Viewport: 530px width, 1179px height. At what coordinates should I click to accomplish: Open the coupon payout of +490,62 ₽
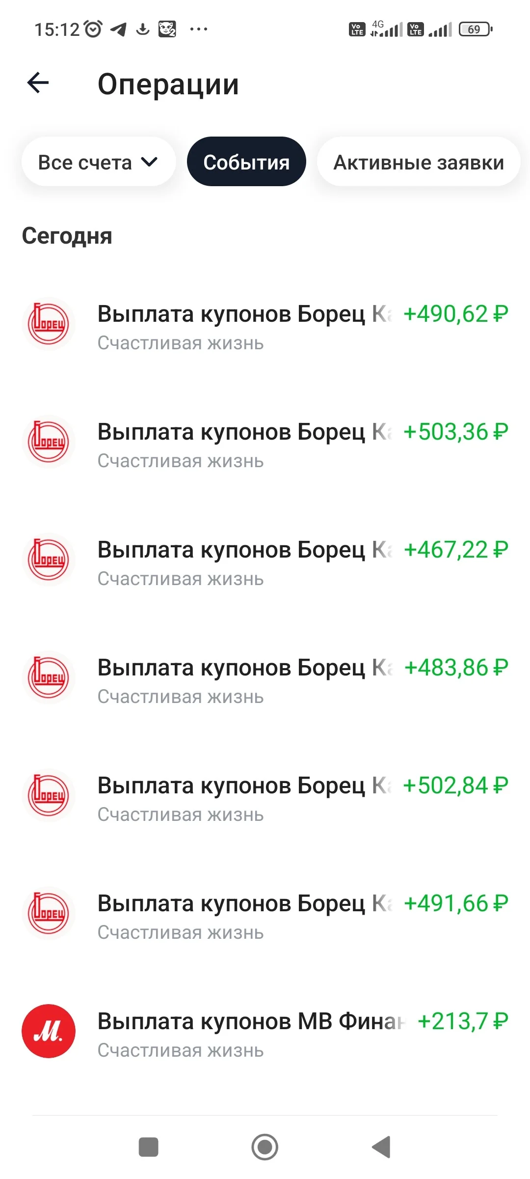click(265, 327)
